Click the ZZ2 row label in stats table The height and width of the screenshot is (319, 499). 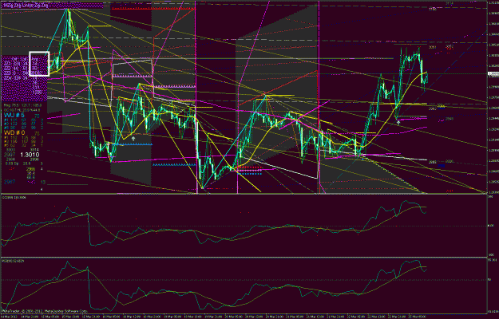(x=7, y=68)
